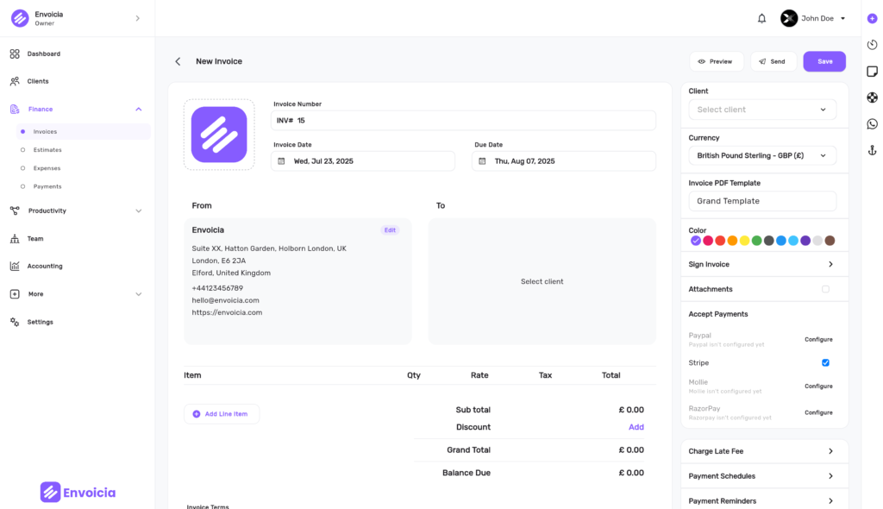The width and height of the screenshot is (883, 509).
Task: Expand the More menu chevron
Action: coord(139,294)
